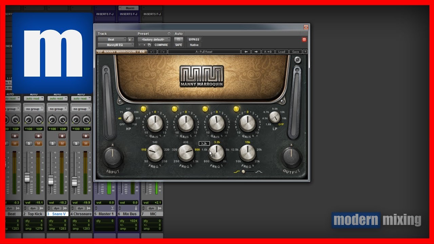Screen dimensions: 434x244
Task: Open Top Kick auto read dropdown
Action: [34, 99]
